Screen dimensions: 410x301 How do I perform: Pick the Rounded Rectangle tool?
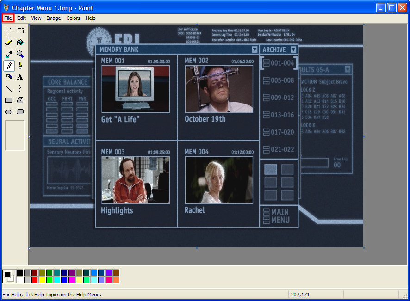tap(20, 112)
